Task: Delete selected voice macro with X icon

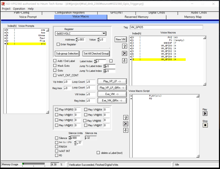Action: coord(125,53)
